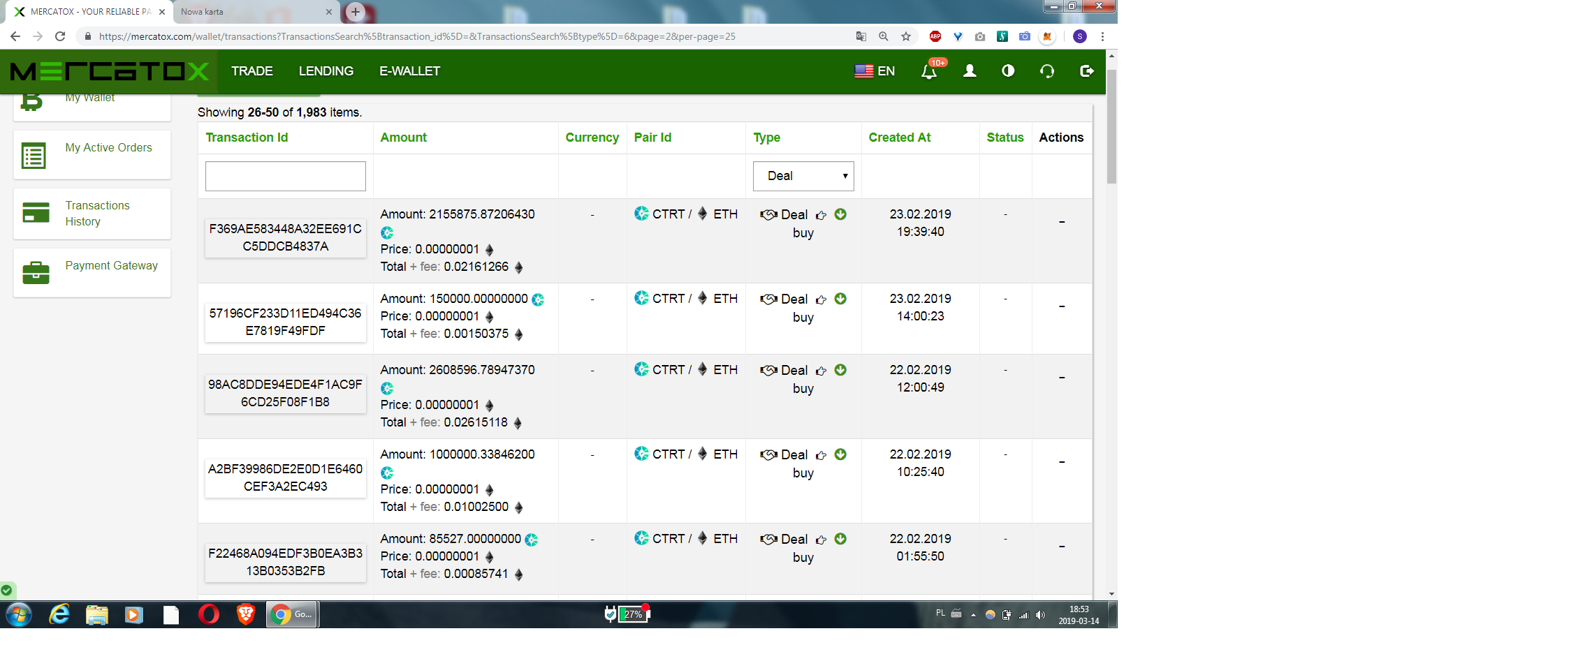
Task: Open the TRADE menu
Action: (252, 71)
